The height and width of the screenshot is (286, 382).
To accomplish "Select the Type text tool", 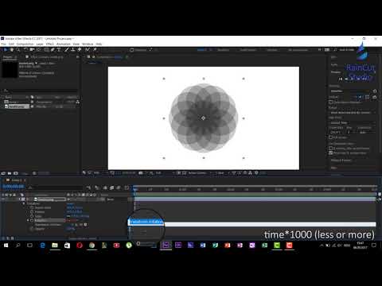I will click(59, 50).
